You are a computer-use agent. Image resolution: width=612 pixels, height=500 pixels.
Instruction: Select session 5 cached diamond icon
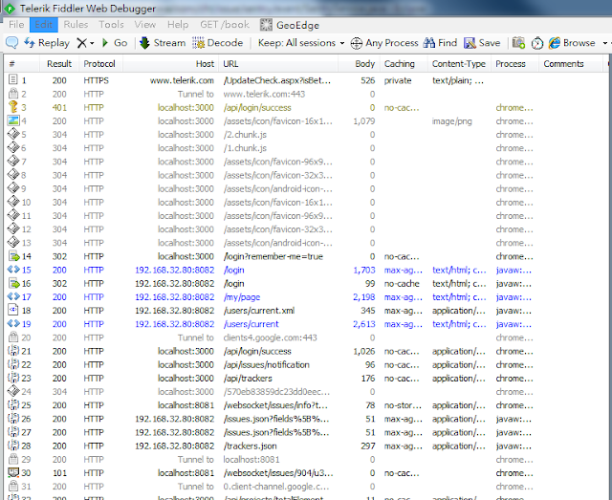coord(13,134)
